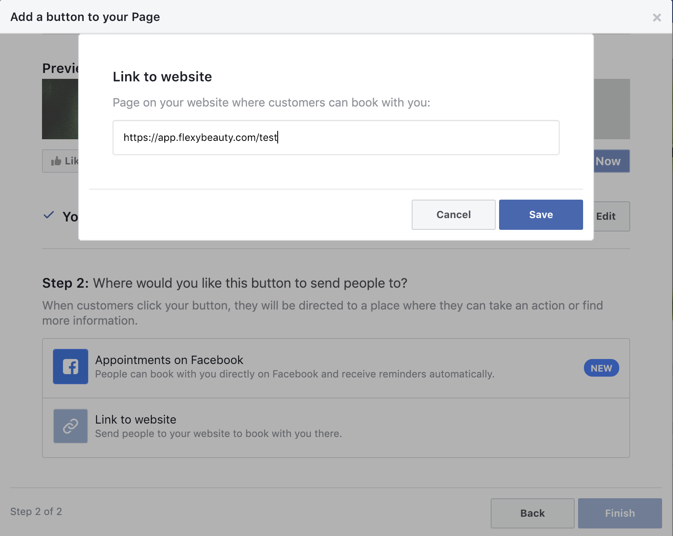Click the Facebook logo icon
The image size is (673, 536).
tap(71, 367)
